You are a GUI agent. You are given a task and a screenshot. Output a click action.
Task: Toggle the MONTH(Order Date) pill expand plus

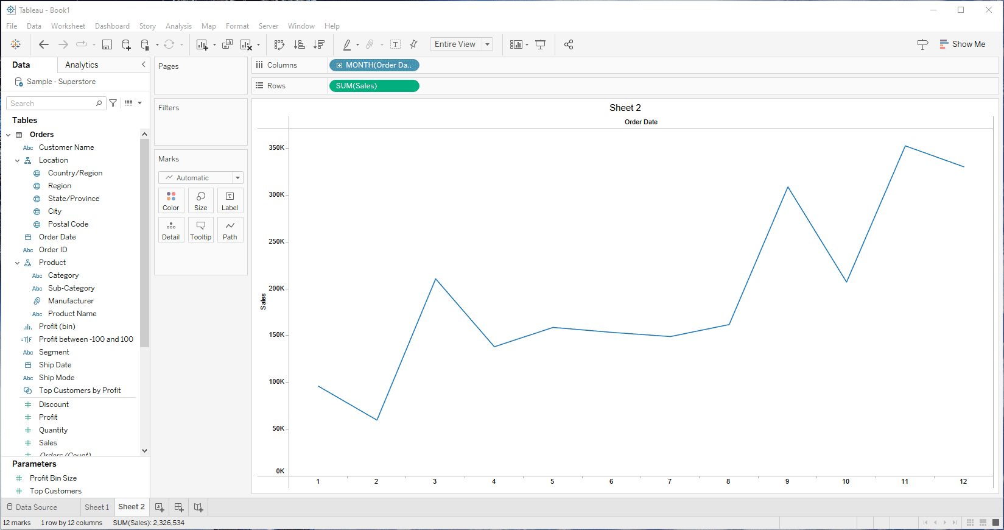pos(340,65)
